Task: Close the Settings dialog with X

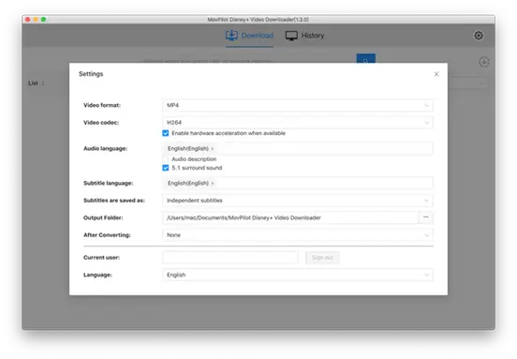Action: (436, 74)
